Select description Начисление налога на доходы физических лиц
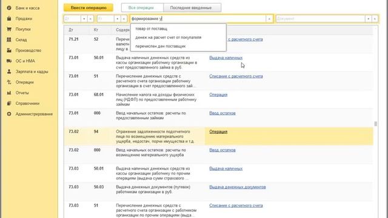388x218 pixels. point(156,99)
